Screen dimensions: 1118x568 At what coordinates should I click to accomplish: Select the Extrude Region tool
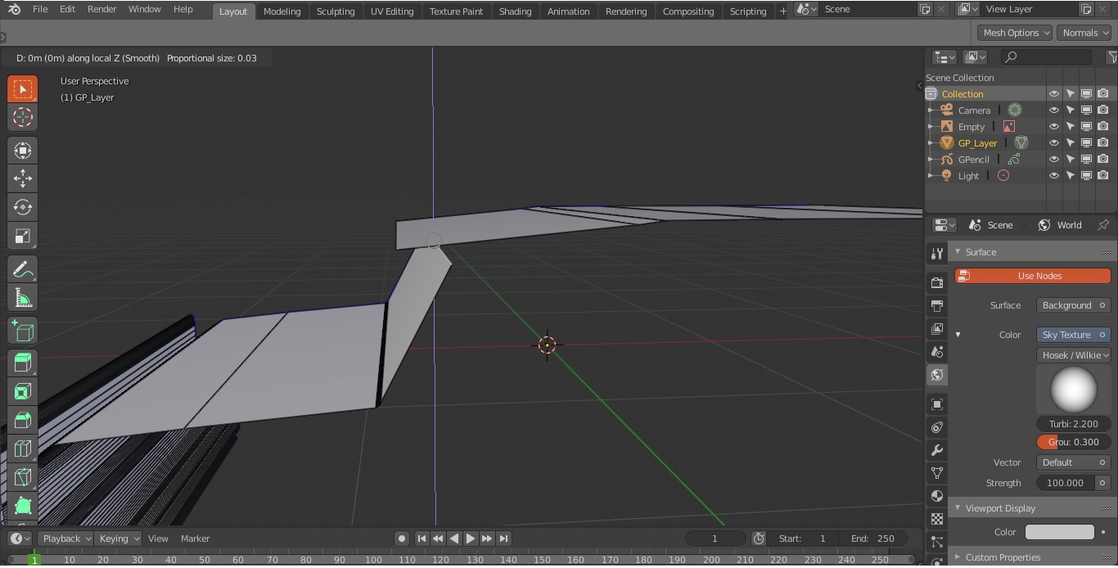(x=23, y=363)
